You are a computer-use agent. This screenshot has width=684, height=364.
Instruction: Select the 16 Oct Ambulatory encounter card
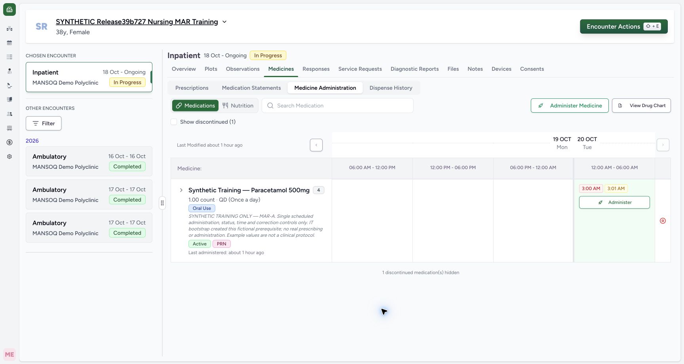(89, 161)
